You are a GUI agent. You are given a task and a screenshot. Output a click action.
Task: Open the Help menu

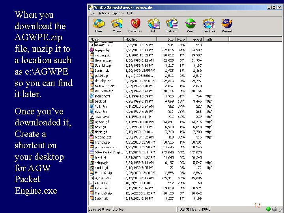(x=130, y=13)
